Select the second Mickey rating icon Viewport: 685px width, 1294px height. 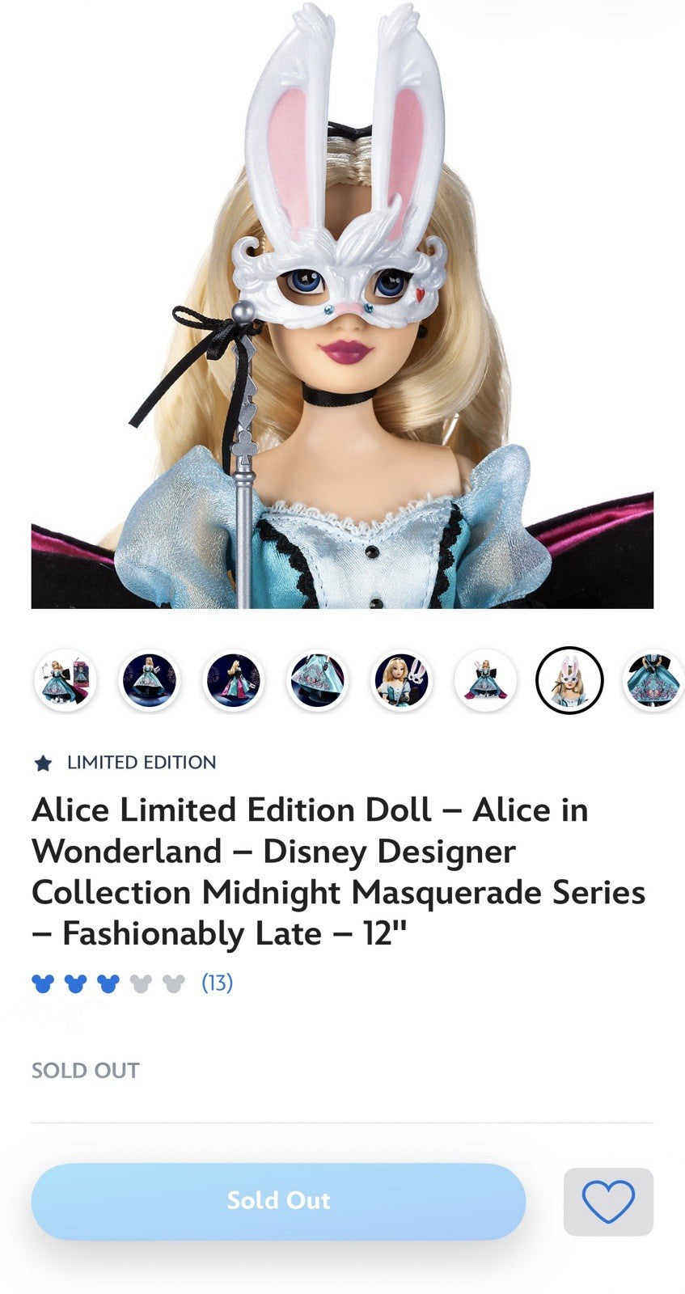(x=75, y=983)
